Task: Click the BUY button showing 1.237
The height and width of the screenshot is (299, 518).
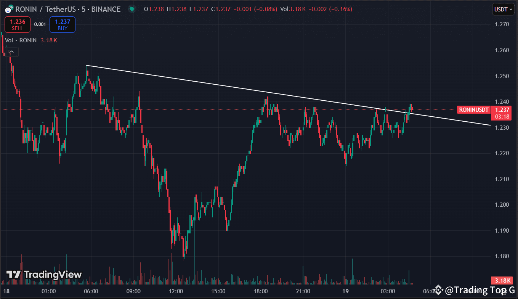Action: click(x=62, y=24)
